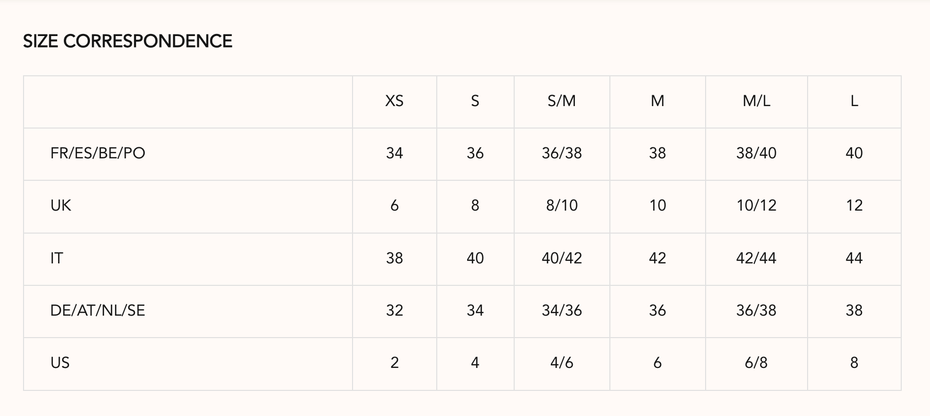This screenshot has width=930, height=416.
Task: Select the XS column header
Action: tap(394, 101)
